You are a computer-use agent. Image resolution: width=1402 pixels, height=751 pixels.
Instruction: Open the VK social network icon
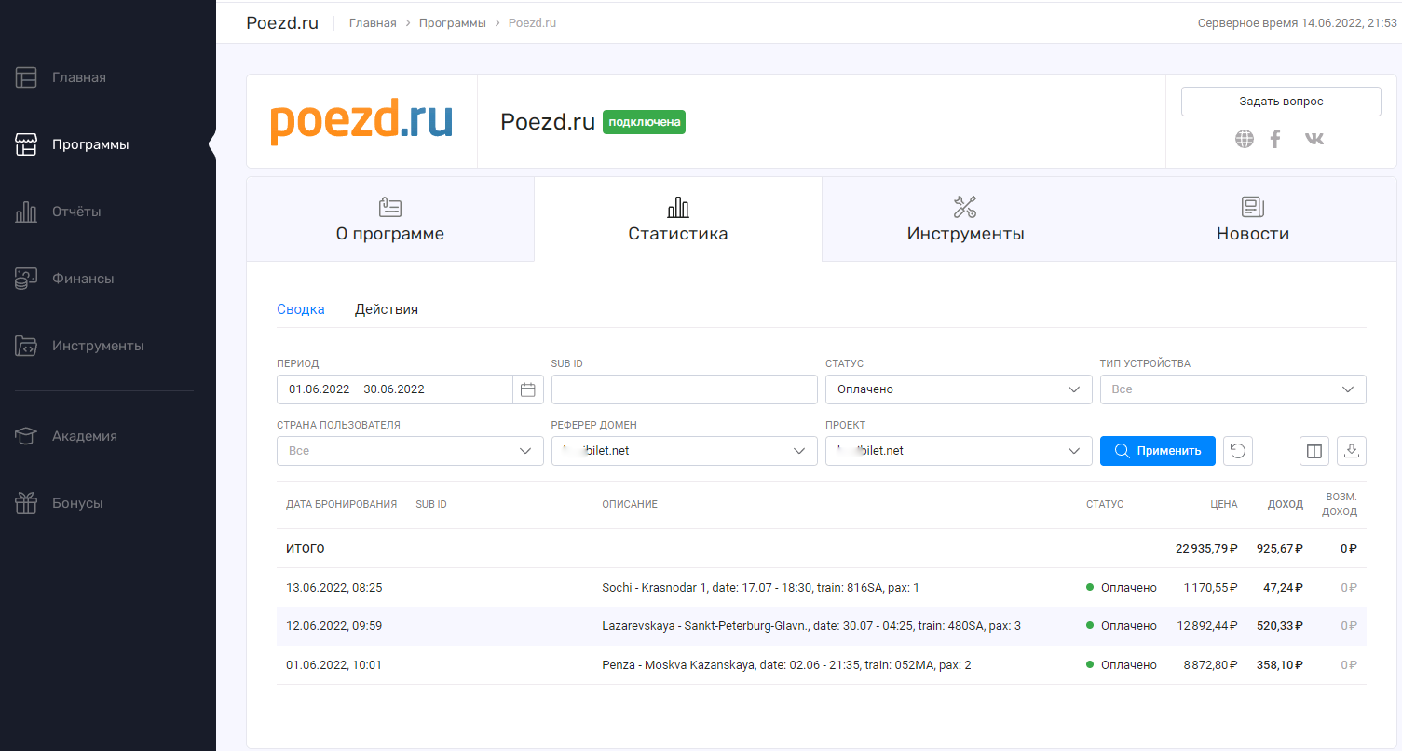point(1314,139)
